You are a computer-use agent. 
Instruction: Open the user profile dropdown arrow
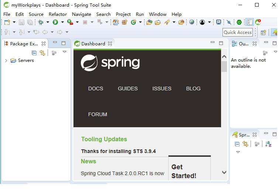point(209,22)
